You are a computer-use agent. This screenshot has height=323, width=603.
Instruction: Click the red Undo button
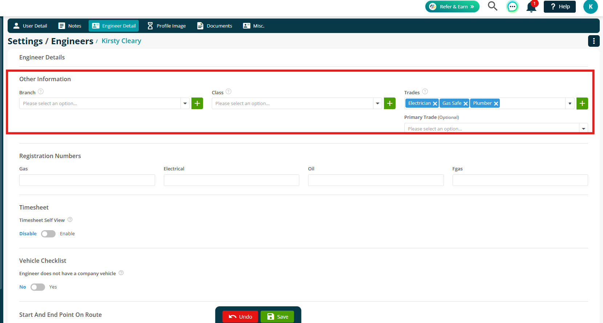tap(240, 317)
